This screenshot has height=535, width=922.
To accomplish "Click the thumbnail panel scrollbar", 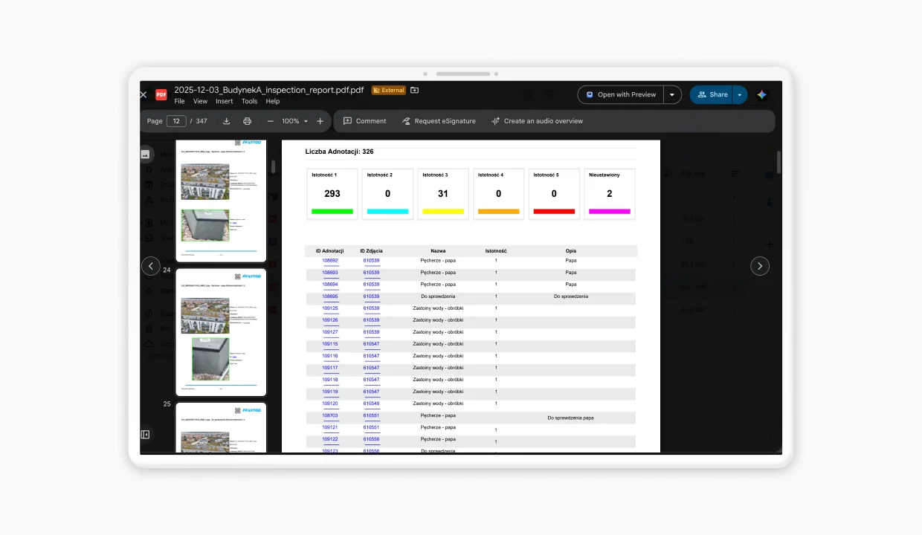I will click(273, 167).
